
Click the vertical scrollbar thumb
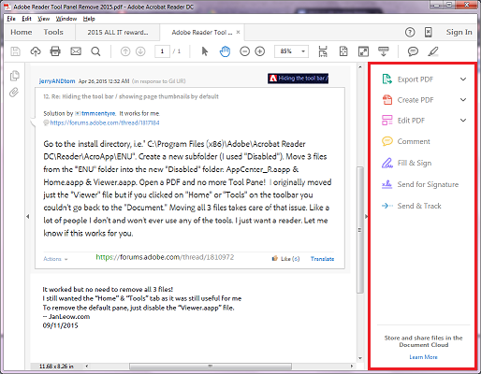click(x=360, y=230)
